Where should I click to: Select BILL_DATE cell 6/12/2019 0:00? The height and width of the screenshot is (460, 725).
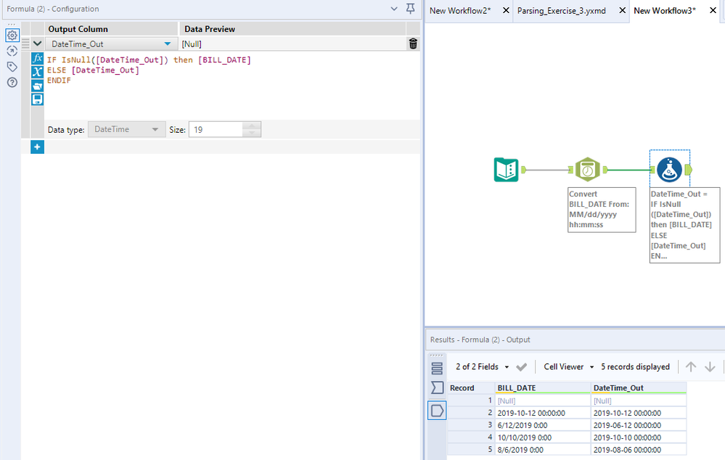point(542,425)
